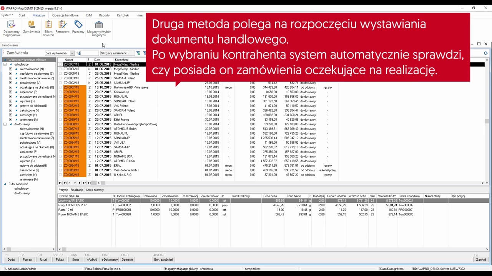Switch to the Start ribbon tab

click(x=22, y=15)
